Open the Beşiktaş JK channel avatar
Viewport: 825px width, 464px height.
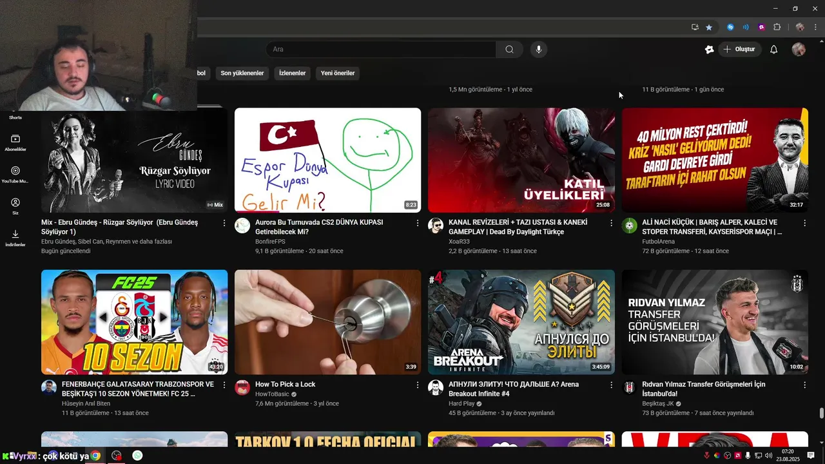click(629, 387)
